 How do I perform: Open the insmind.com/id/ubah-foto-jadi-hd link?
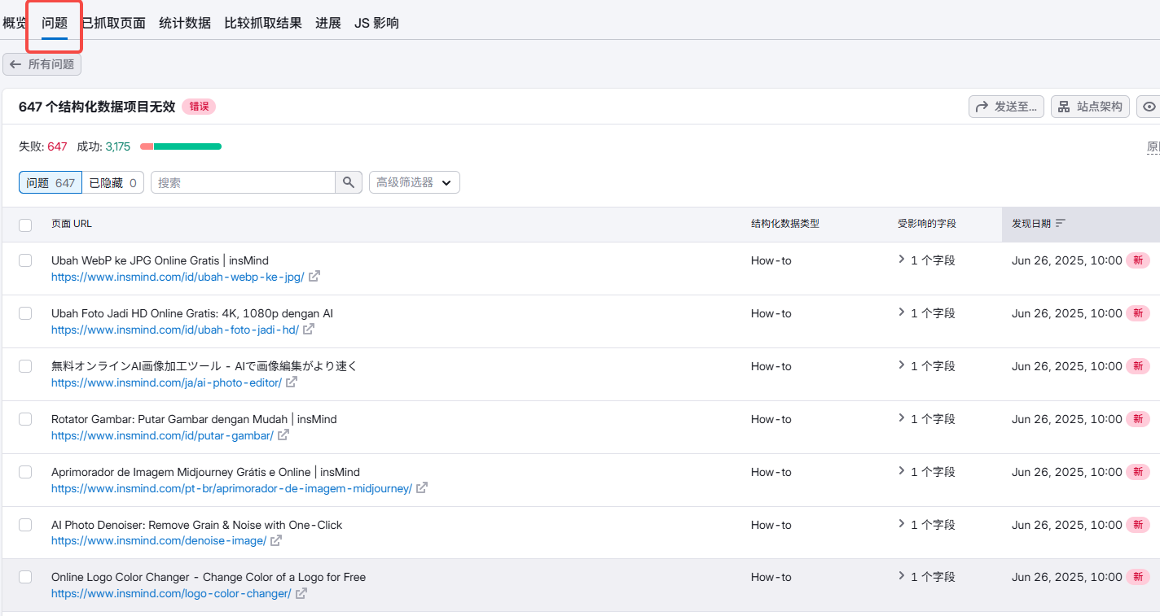(178, 330)
